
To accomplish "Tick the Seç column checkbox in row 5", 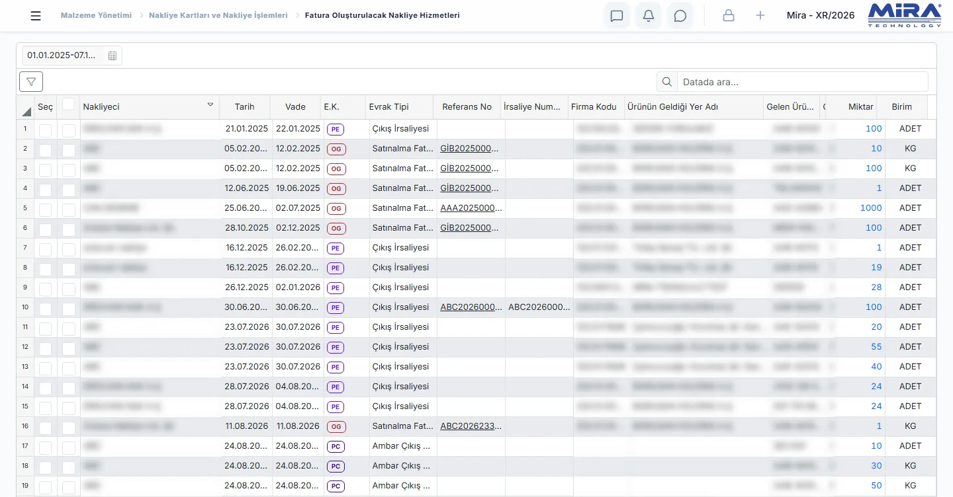I will (45, 210).
